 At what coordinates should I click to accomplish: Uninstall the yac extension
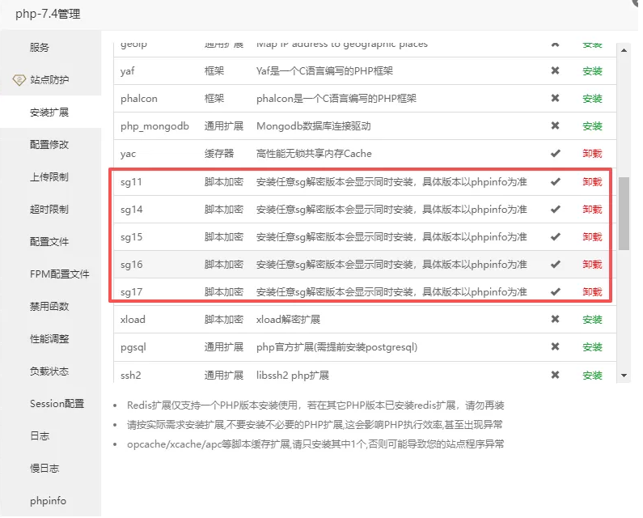click(592, 154)
